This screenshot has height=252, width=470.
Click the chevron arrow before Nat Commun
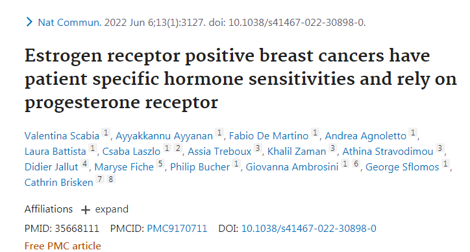coord(29,22)
